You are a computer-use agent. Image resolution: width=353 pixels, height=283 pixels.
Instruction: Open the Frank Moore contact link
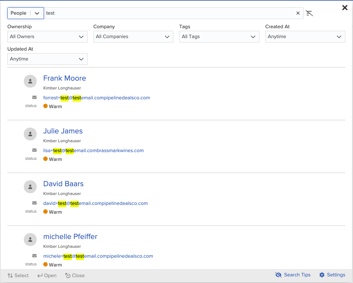point(65,78)
